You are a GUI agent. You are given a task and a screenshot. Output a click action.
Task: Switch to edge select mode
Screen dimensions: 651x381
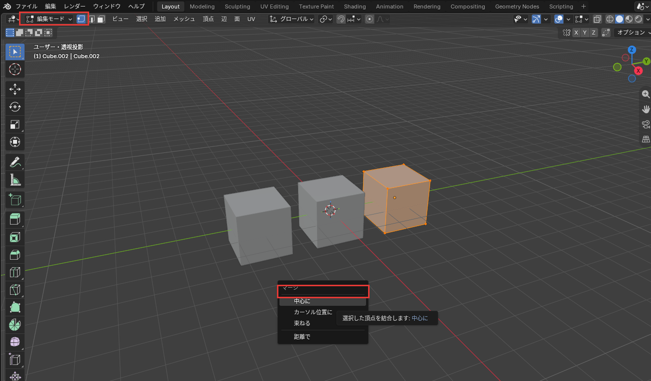[x=91, y=19]
